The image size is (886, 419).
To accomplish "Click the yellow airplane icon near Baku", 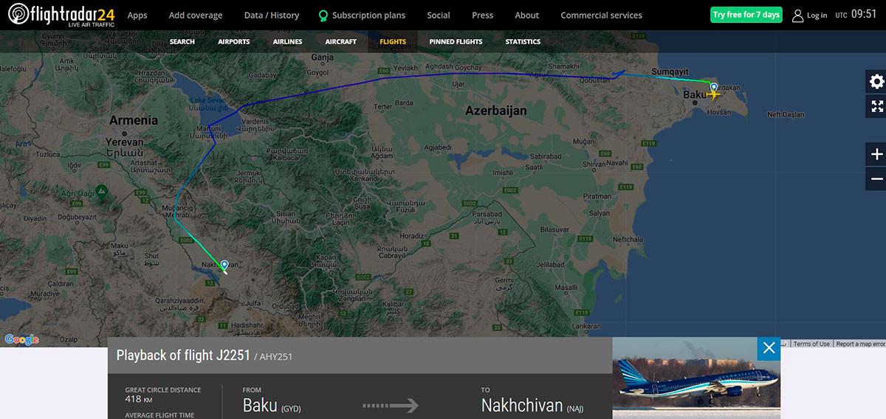I will coord(713,94).
